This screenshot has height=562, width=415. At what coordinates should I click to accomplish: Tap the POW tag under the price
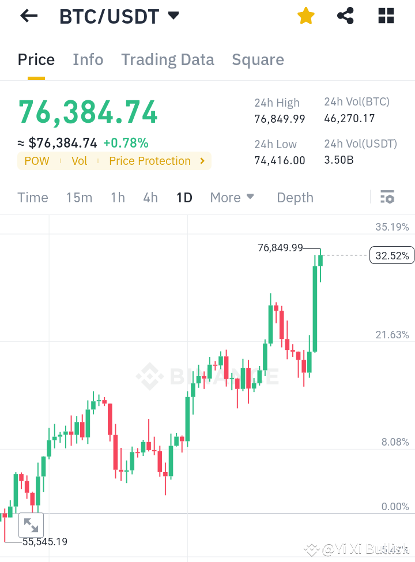coord(37,161)
